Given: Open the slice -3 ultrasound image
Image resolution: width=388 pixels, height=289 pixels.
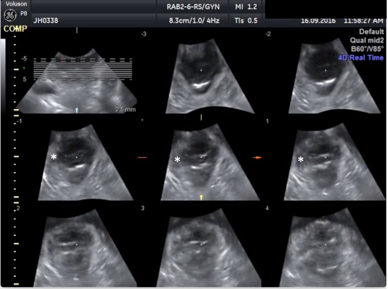Looking at the screenshot, I should [210, 76].
